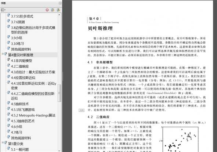
Task: Open the bookmark options dropdown menu
Action: click(3, 10)
